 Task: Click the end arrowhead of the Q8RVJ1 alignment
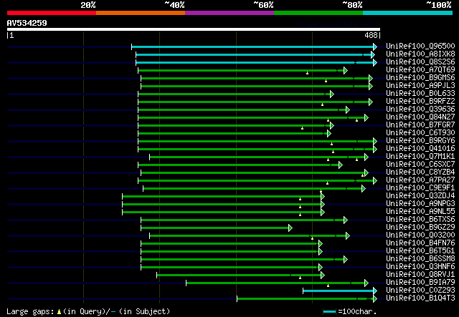[x=323, y=275]
